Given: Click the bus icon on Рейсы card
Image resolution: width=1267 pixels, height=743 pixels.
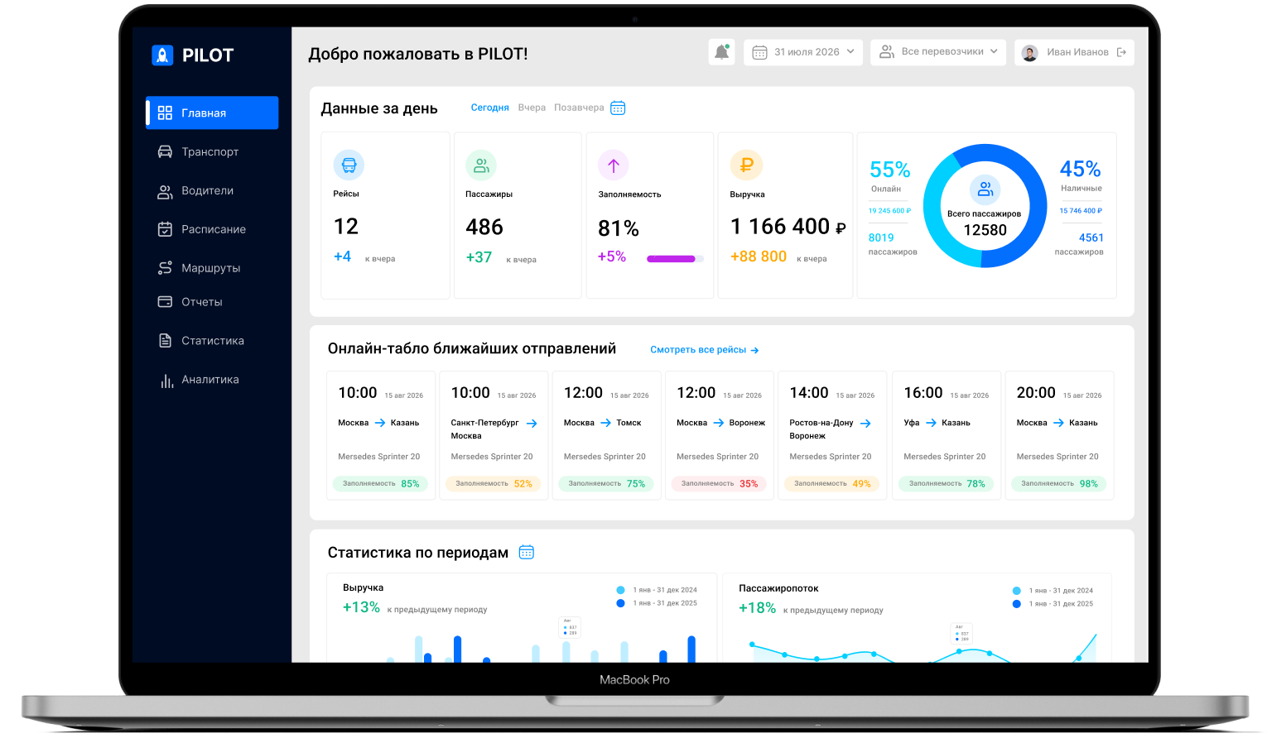Looking at the screenshot, I should (349, 165).
